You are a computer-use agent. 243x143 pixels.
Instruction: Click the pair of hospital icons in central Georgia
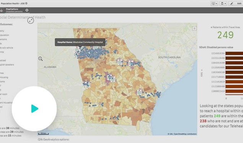pos(111,78)
